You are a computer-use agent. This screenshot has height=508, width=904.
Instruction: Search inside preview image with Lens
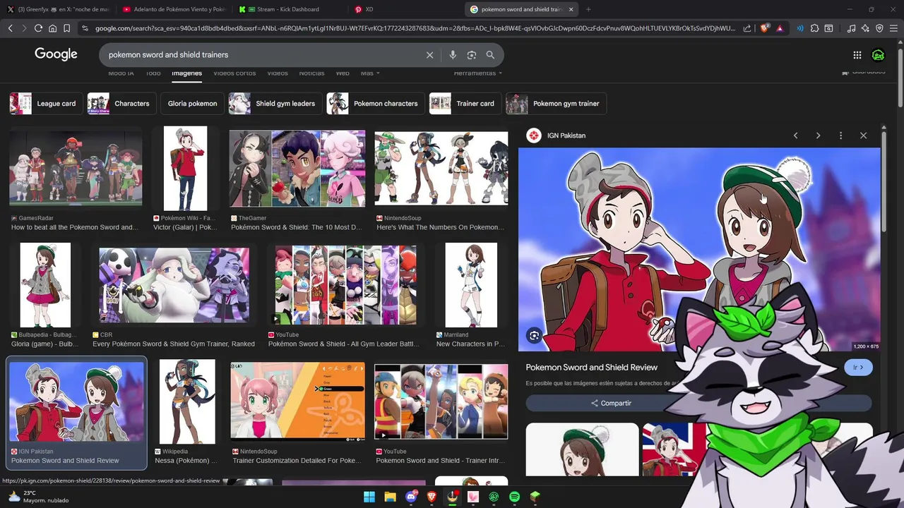pyautogui.click(x=535, y=336)
